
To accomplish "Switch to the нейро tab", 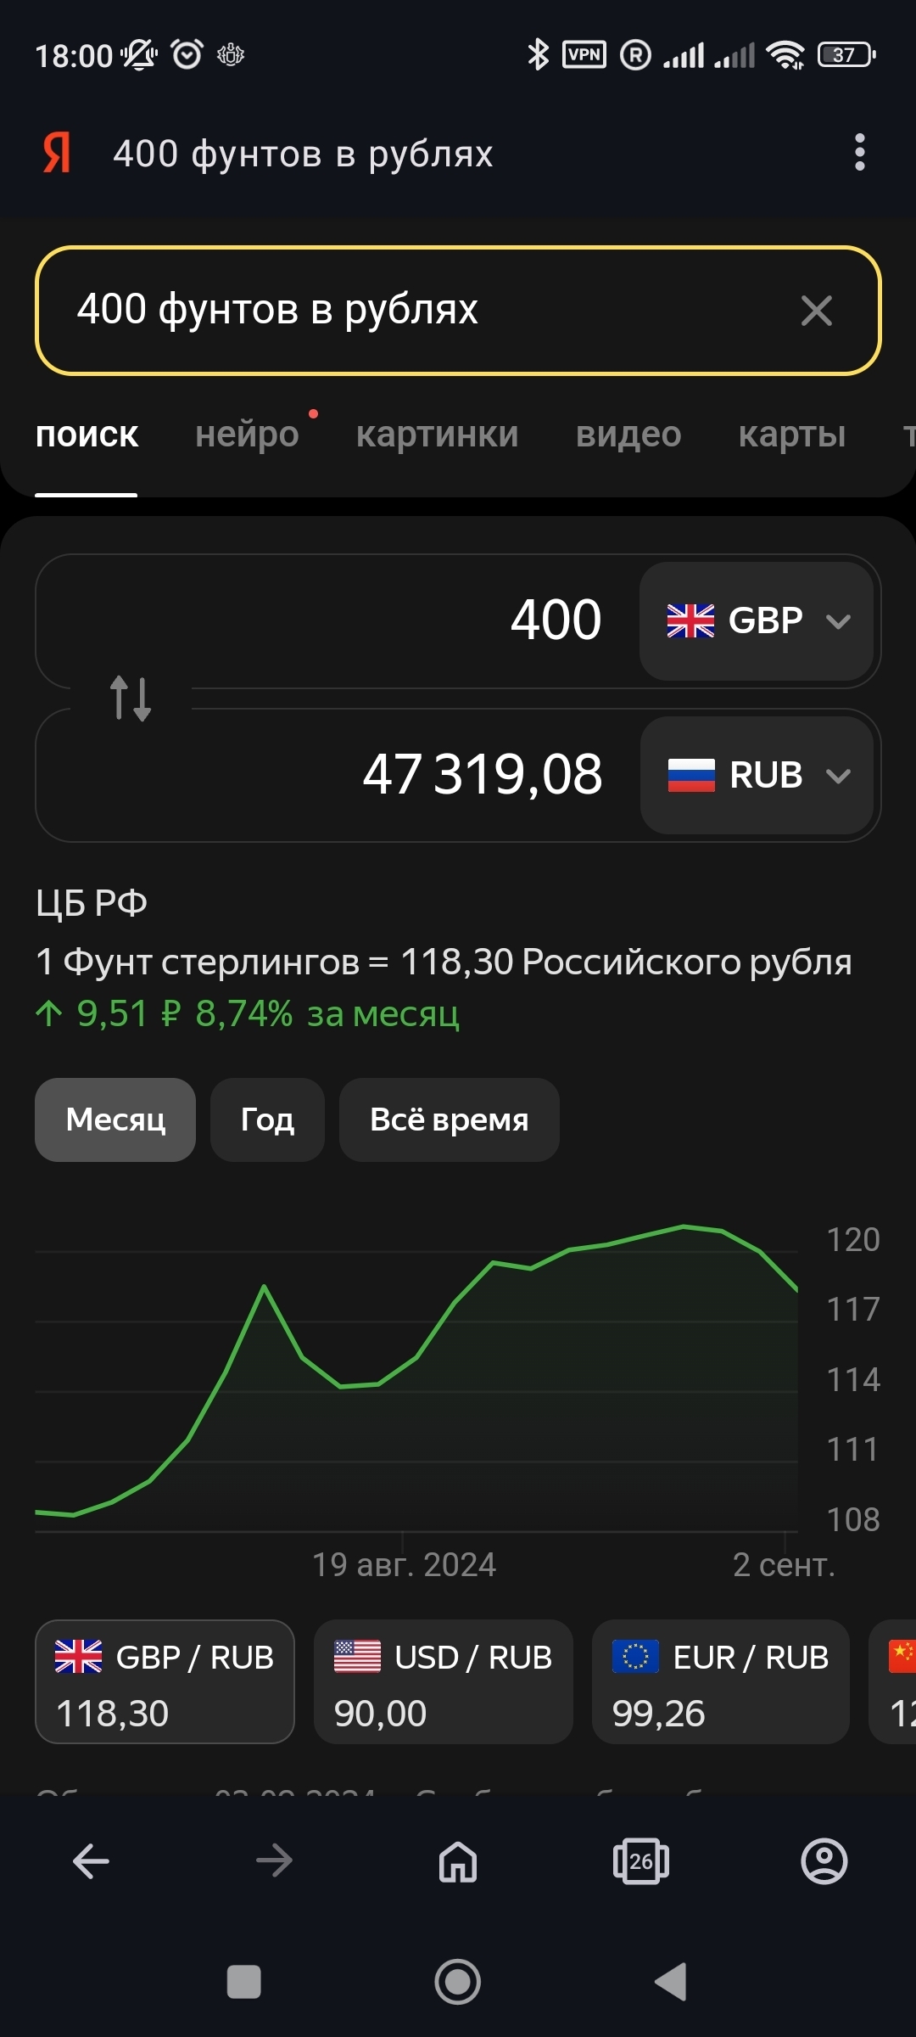I will [247, 435].
